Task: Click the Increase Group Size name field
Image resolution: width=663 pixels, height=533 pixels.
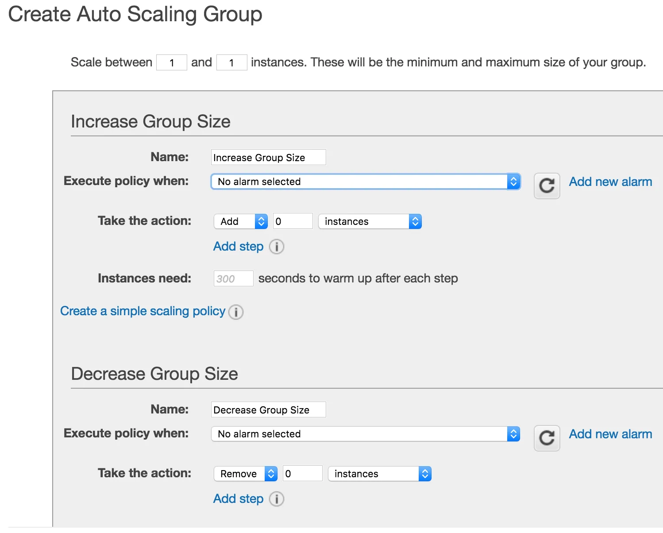Action: [268, 158]
